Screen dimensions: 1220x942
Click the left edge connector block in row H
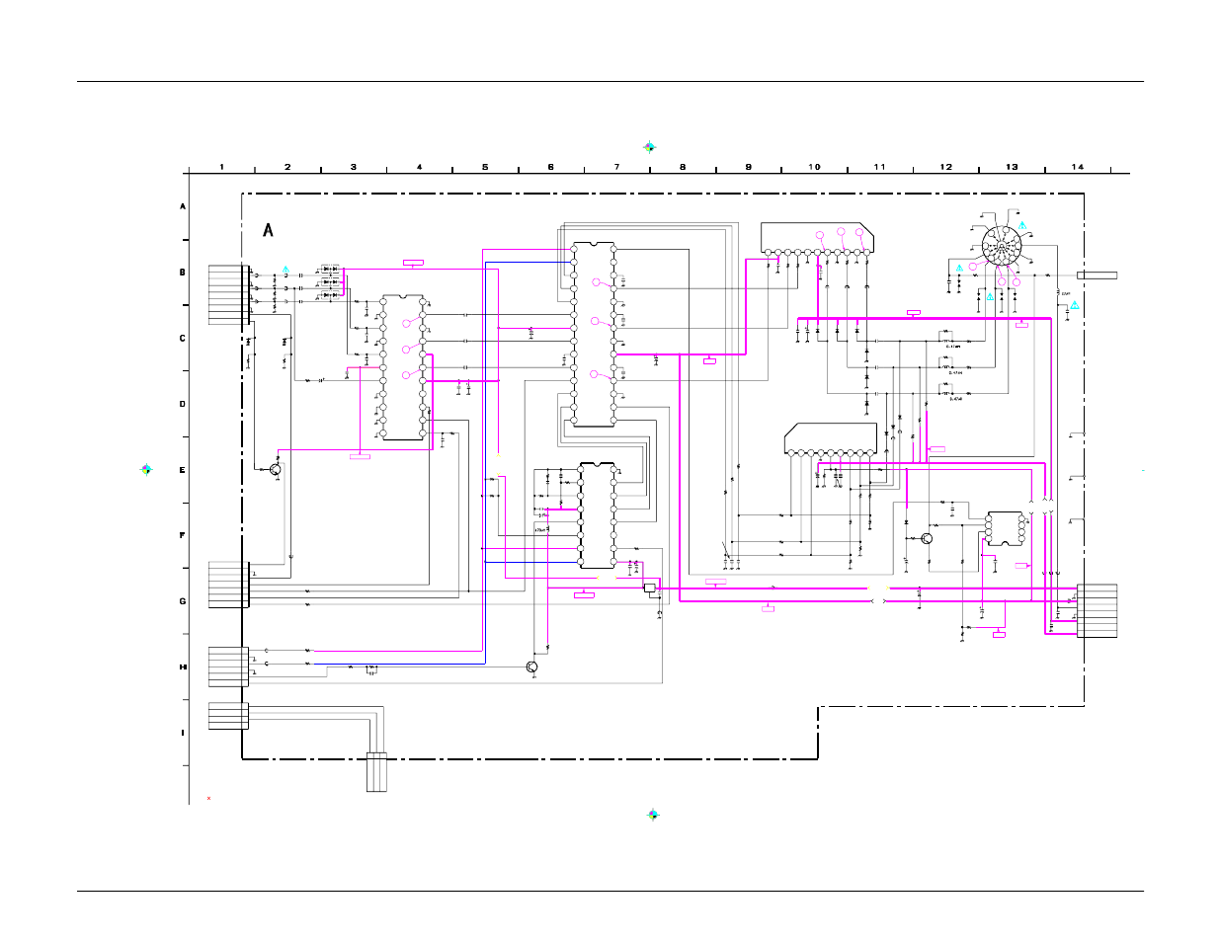click(x=228, y=667)
